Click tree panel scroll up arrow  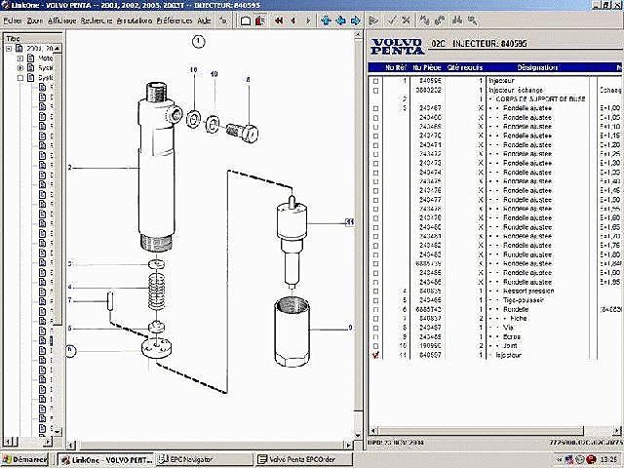click(x=58, y=49)
